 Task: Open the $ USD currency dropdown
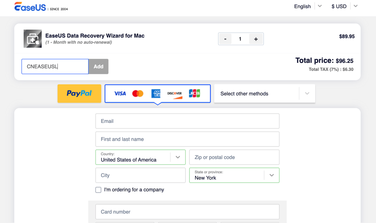coord(344,6)
